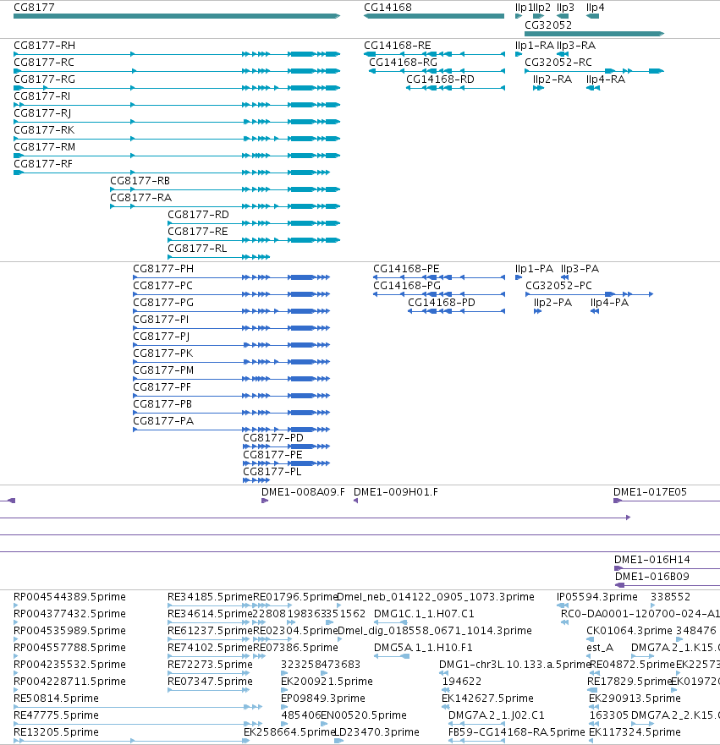Viewport: 720px width, 745px height.
Task: Open feature DME1-017E05
Action: [x=650, y=492]
